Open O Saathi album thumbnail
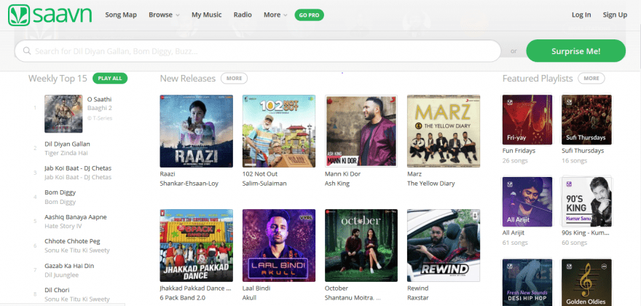The width and height of the screenshot is (641, 306). point(63,114)
